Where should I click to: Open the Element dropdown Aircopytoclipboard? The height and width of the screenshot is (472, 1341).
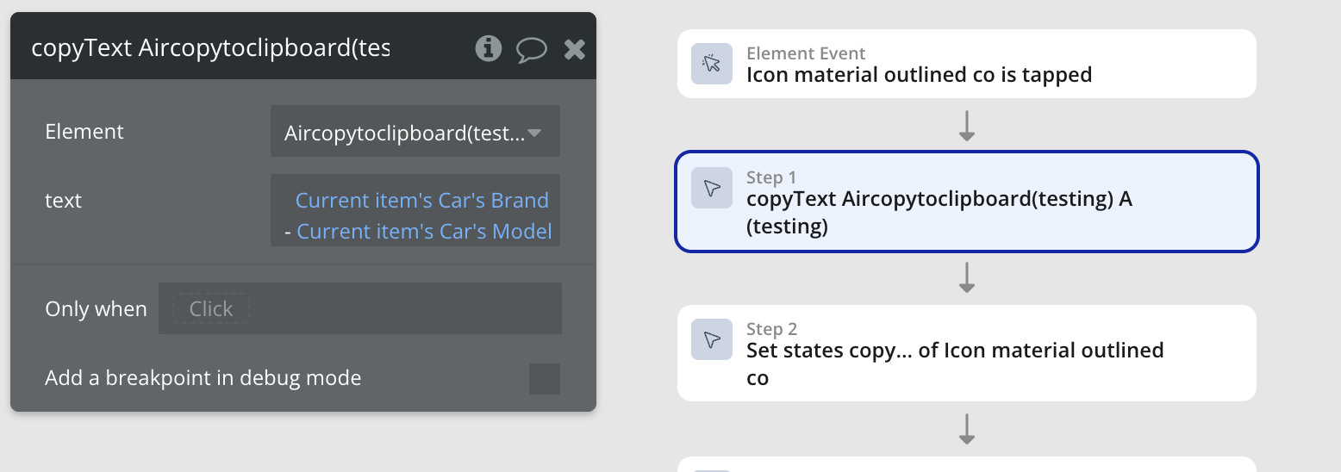[405, 132]
